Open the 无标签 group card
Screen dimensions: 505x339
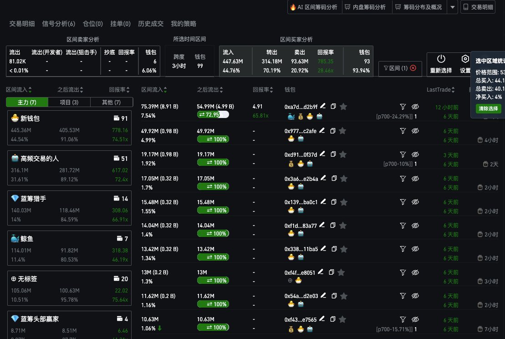pyautogui.click(x=69, y=288)
